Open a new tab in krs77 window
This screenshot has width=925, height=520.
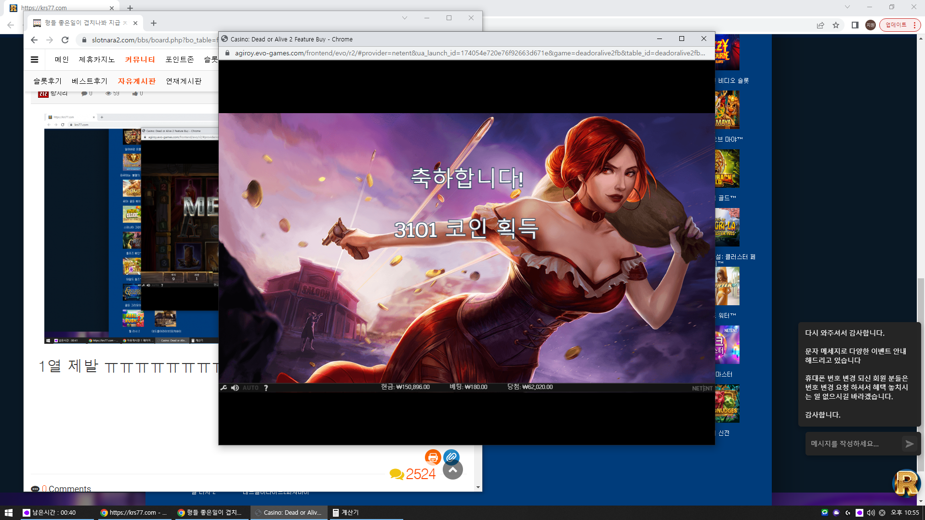[x=130, y=8]
